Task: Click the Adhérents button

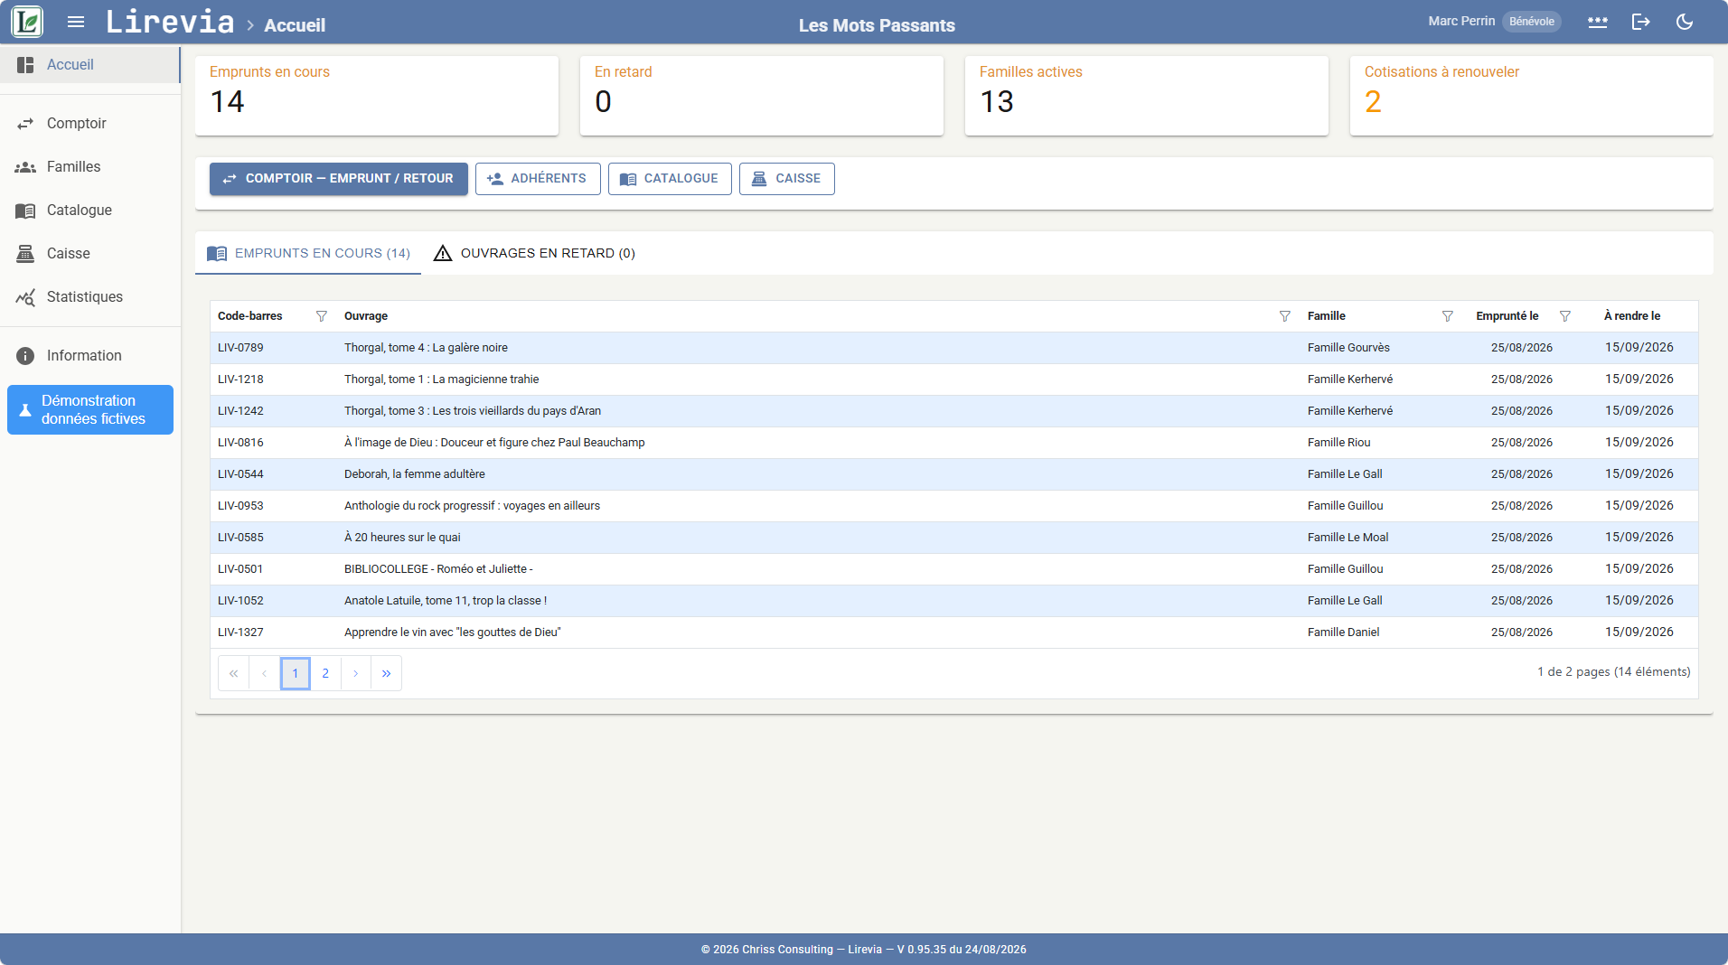Action: [538, 179]
